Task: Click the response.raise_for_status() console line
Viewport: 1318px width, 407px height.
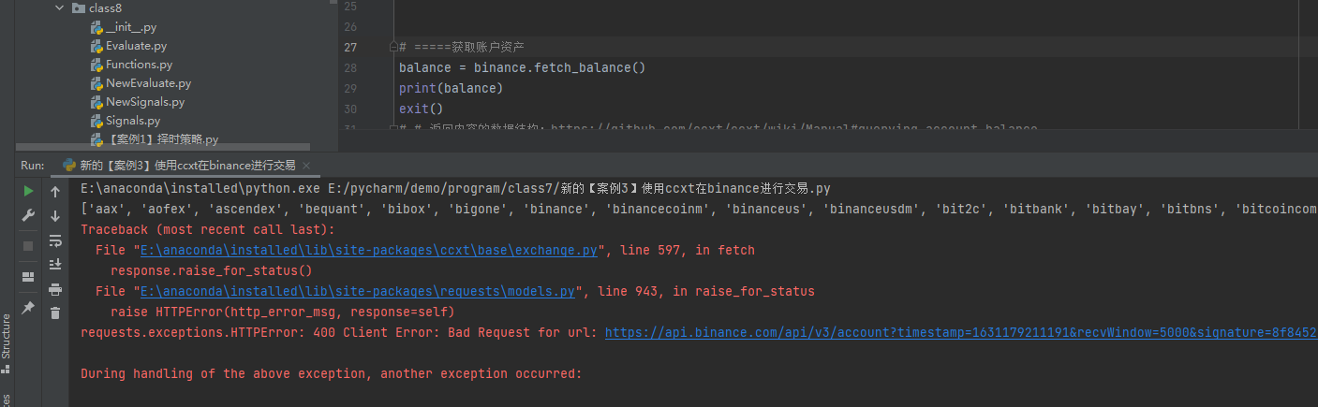Action: 211,270
